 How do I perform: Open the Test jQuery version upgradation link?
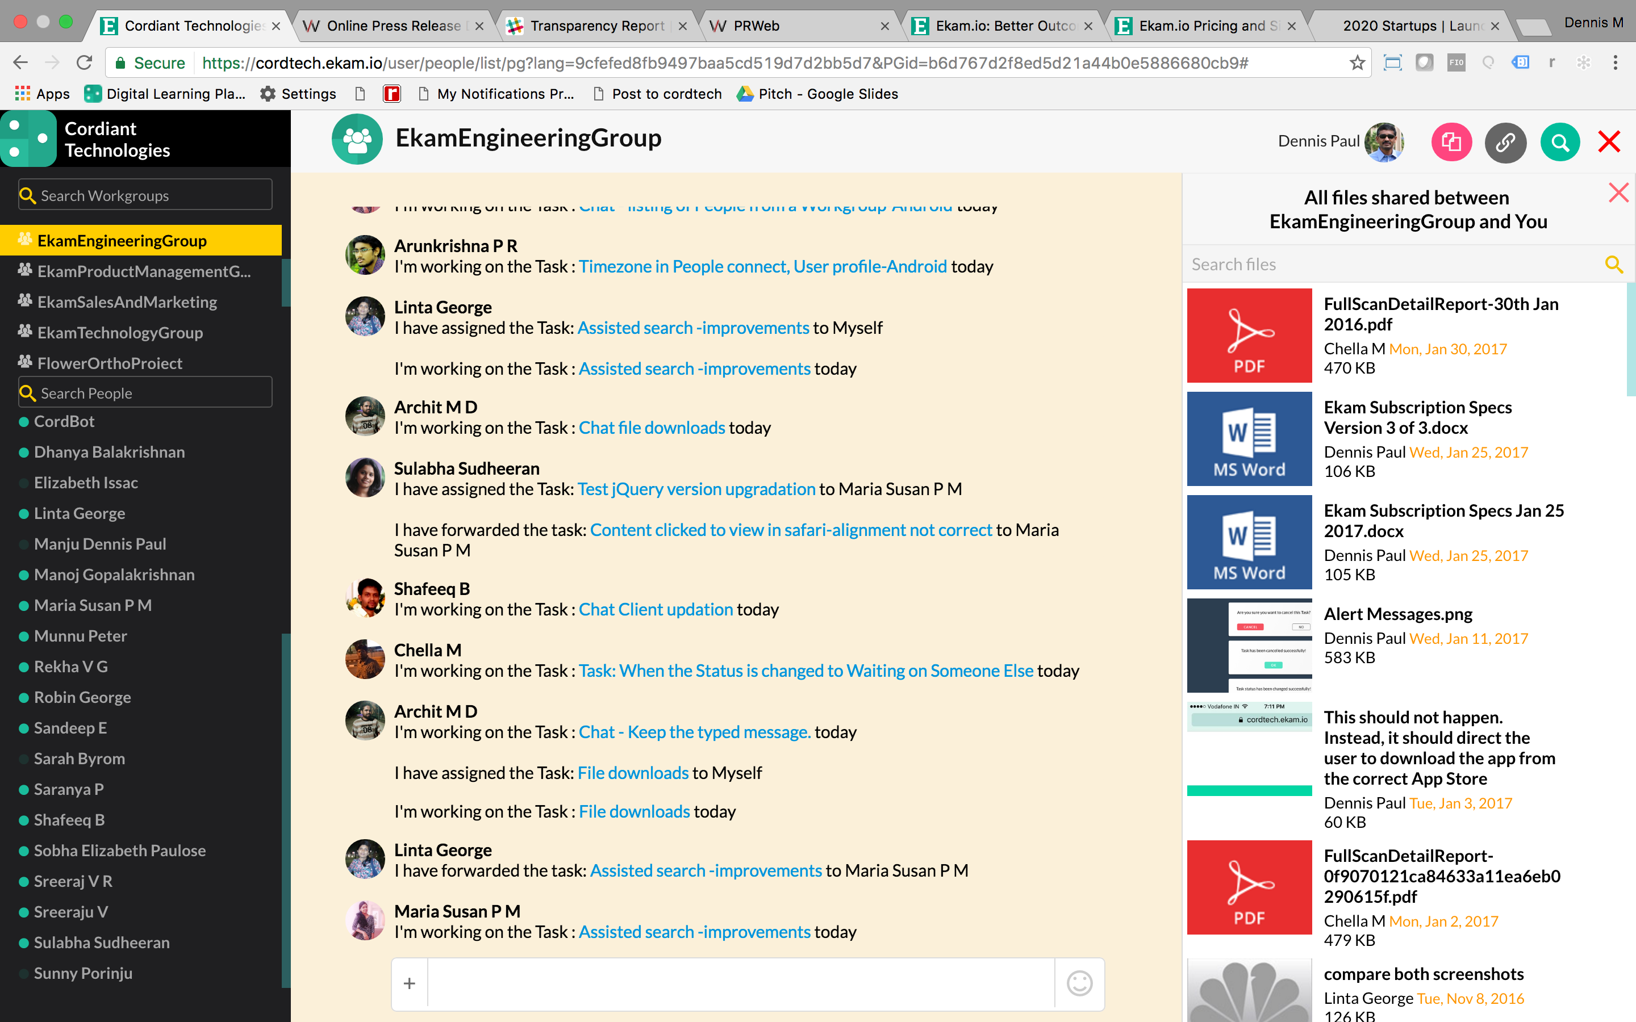pos(696,489)
